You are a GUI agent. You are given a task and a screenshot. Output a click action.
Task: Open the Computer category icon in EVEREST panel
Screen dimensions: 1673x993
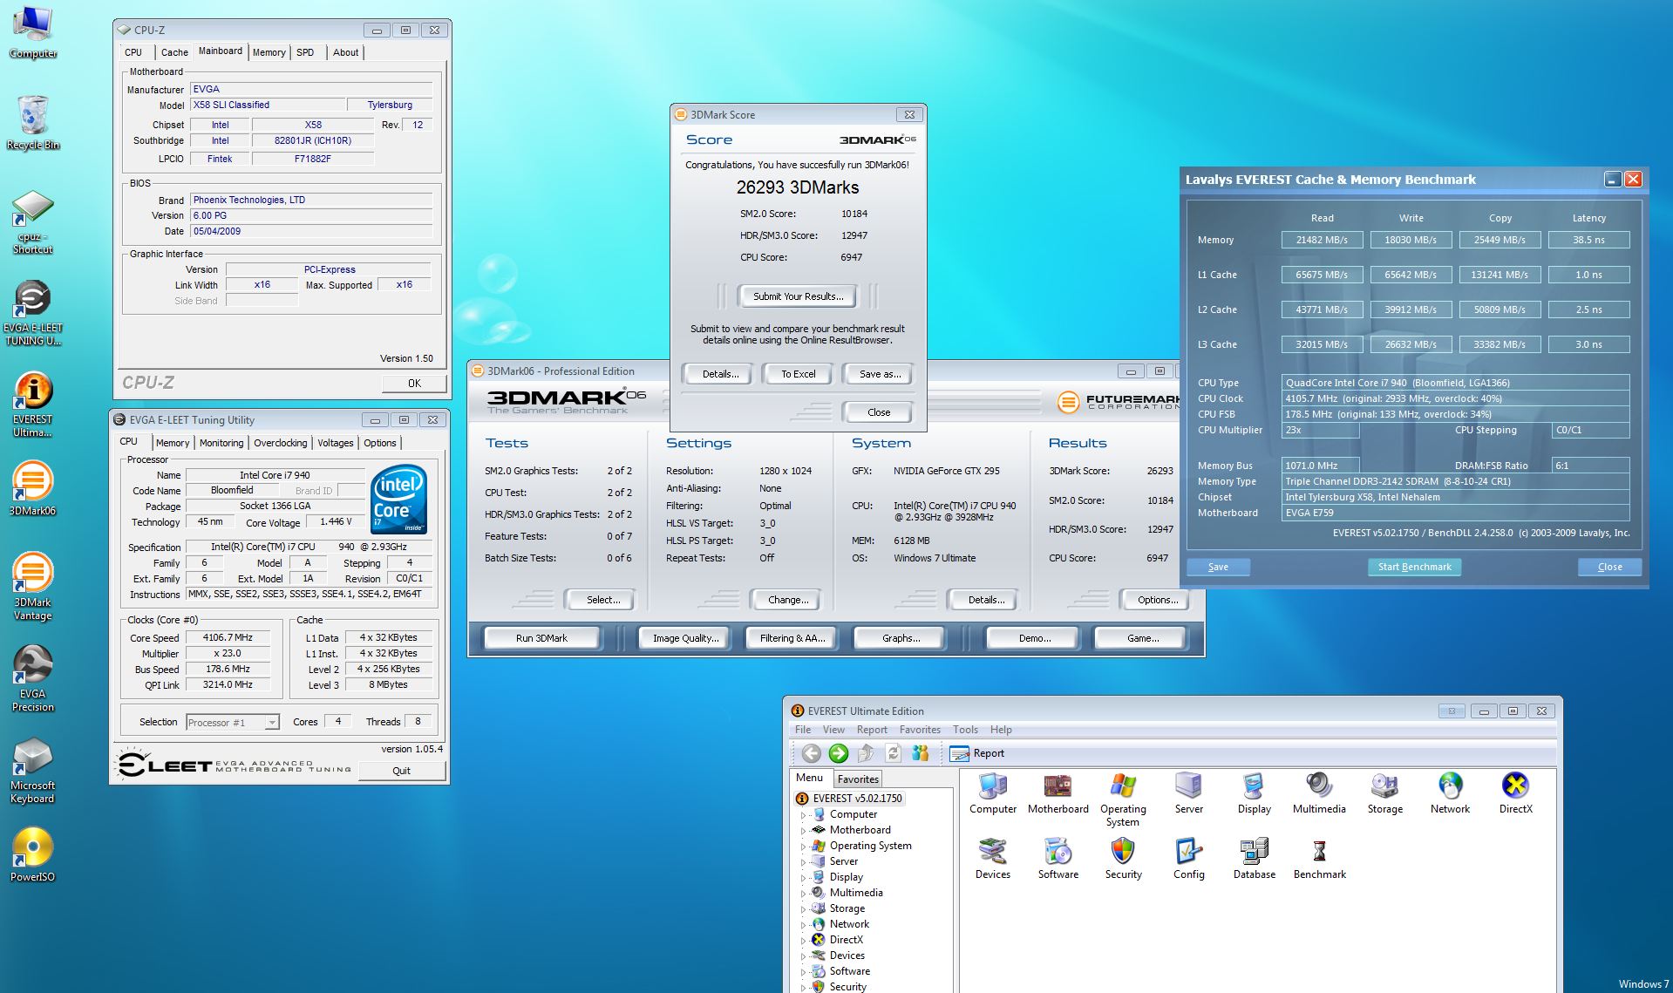point(993,794)
